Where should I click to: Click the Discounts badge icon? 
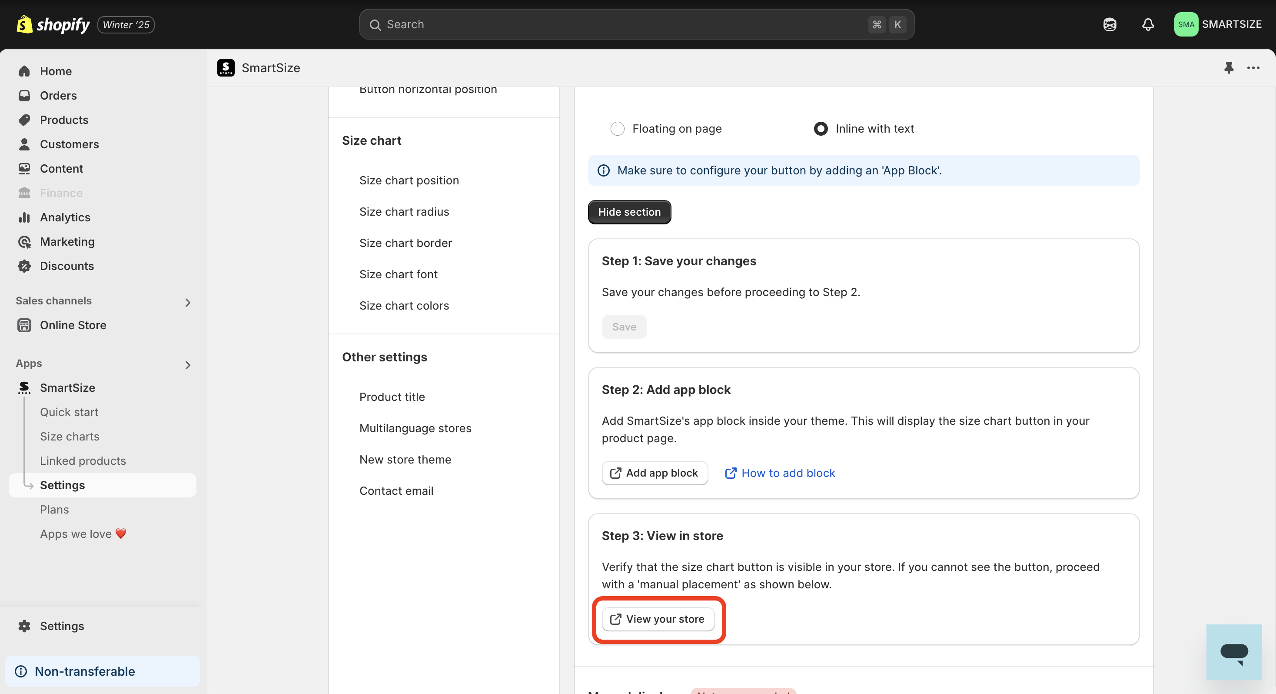(24, 266)
